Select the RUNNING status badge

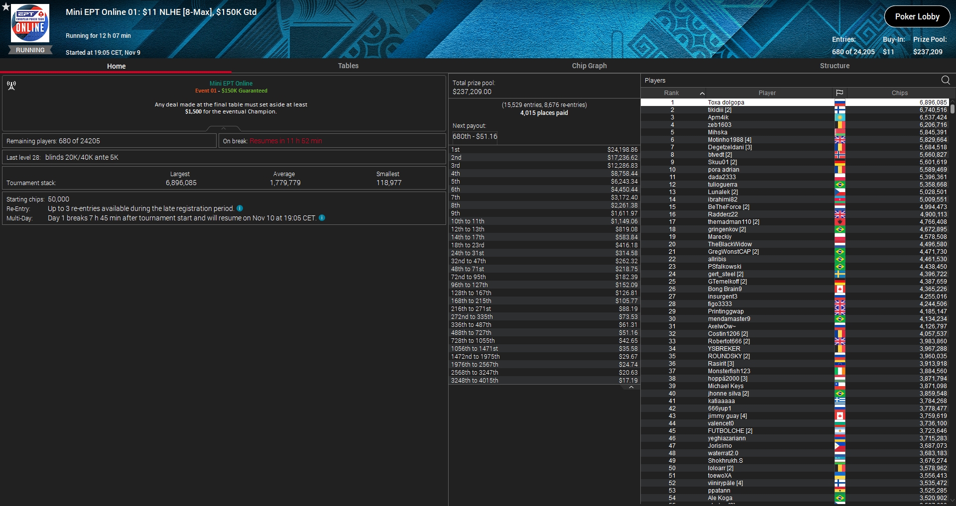pos(30,50)
